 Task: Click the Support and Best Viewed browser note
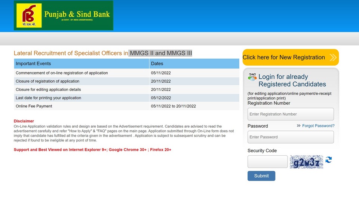(92, 150)
